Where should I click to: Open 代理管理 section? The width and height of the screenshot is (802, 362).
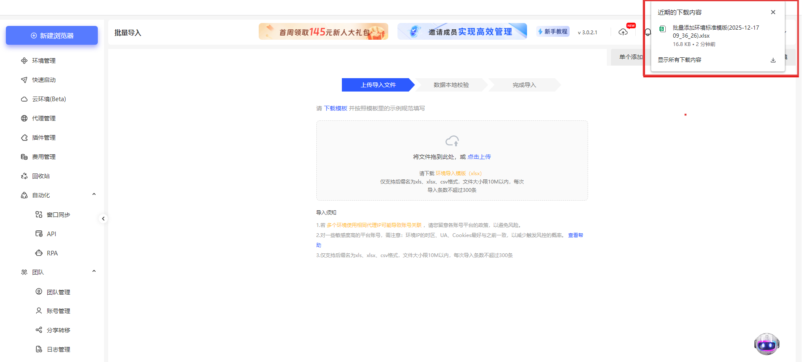coord(44,118)
